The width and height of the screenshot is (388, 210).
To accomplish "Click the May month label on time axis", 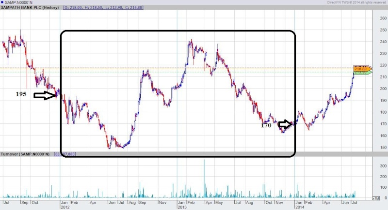I will pos(219,203).
